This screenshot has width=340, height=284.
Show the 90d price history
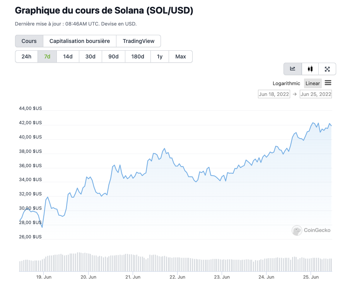(113, 56)
